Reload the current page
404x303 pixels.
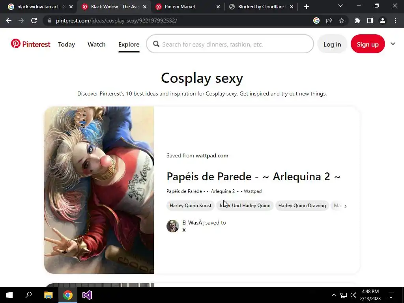point(34,21)
